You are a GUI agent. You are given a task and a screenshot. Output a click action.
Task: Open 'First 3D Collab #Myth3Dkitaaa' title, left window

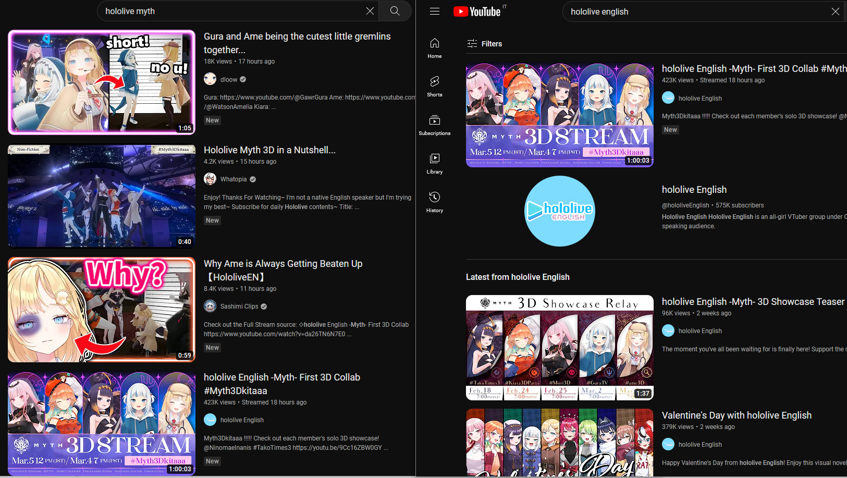(x=282, y=384)
